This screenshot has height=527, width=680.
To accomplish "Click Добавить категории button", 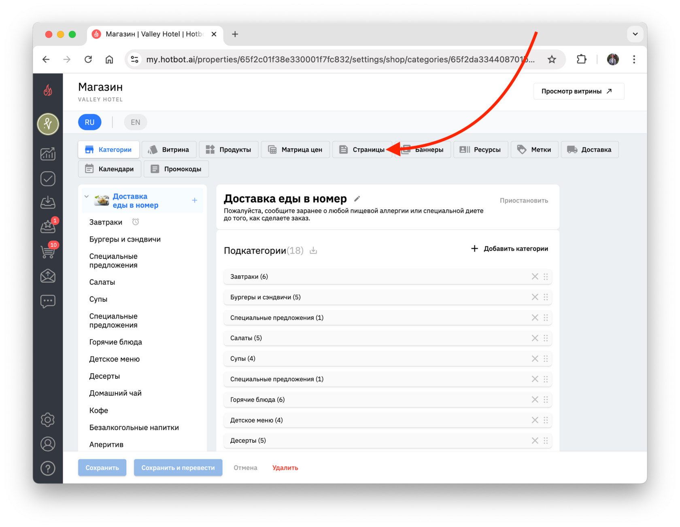I will (510, 249).
